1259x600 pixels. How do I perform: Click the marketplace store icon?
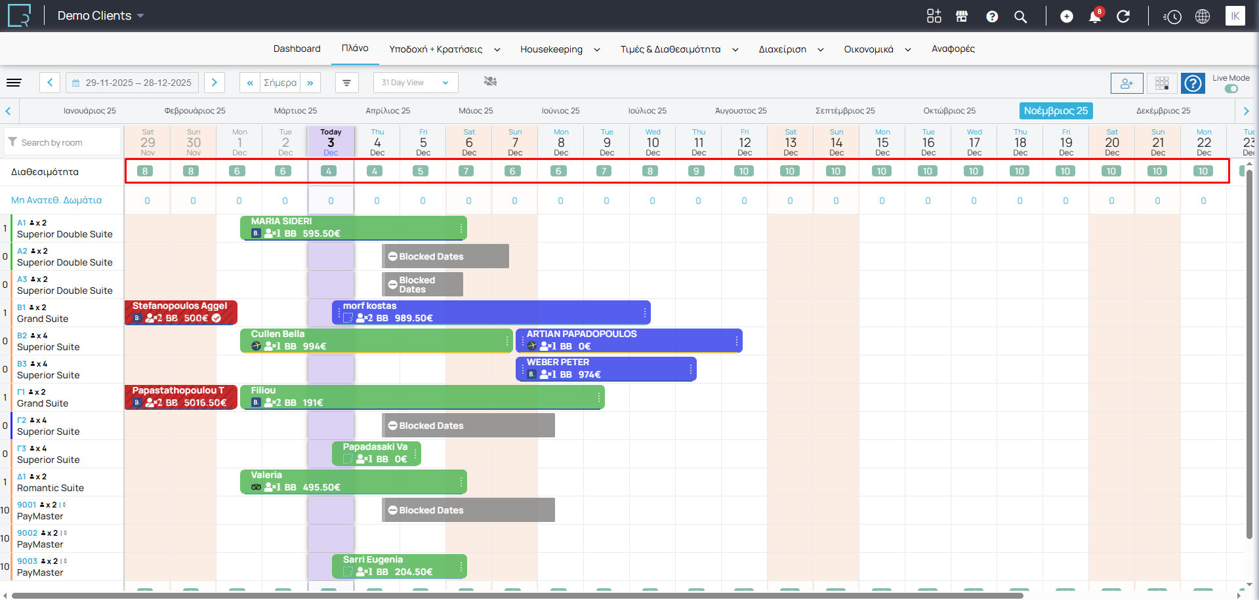(962, 16)
